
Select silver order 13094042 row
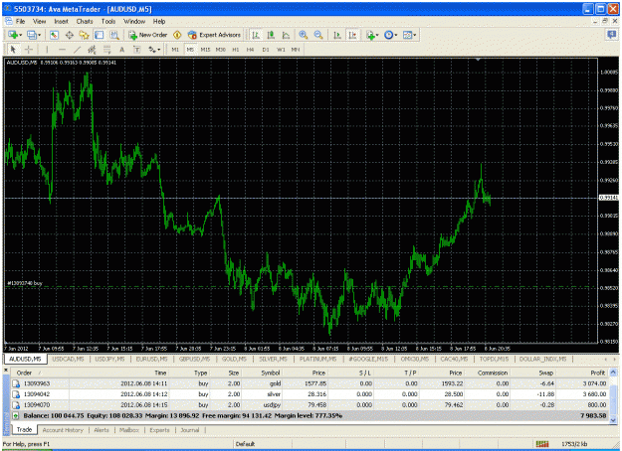[310, 394]
